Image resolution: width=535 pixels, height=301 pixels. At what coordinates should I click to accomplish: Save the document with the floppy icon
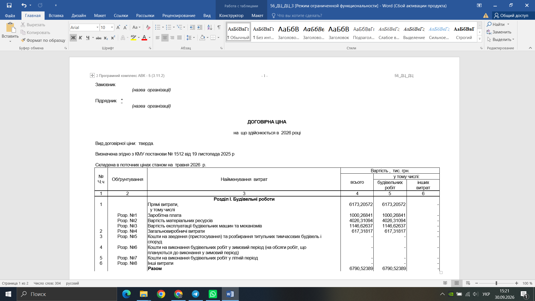pos(9,5)
